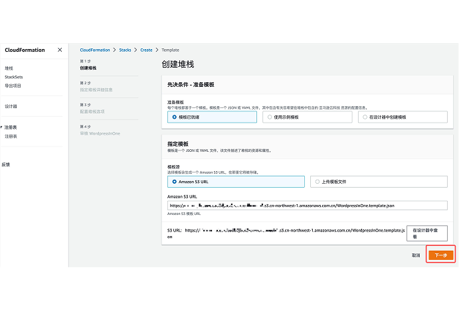Screen dimensions: 459x311
Task: Open the 注册表 sub-item in sidebar
Action: tap(11, 136)
